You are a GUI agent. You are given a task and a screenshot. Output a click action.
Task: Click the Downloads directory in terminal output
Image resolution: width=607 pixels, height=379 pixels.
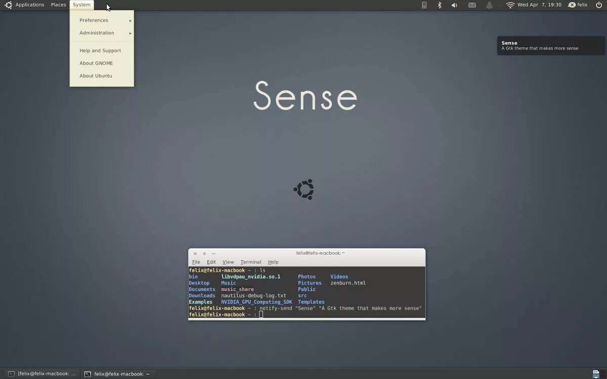coord(202,296)
